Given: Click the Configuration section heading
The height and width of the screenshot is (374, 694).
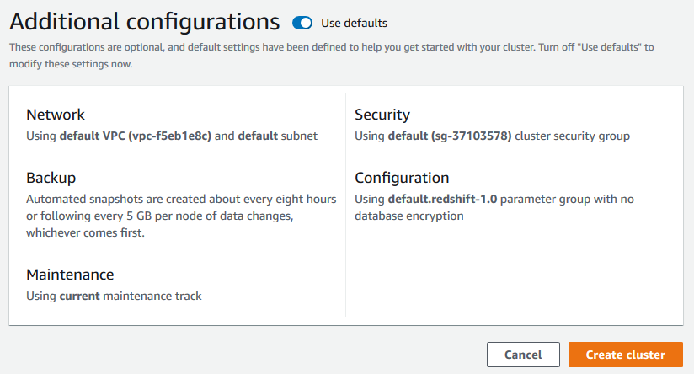Looking at the screenshot, I should click(x=402, y=178).
